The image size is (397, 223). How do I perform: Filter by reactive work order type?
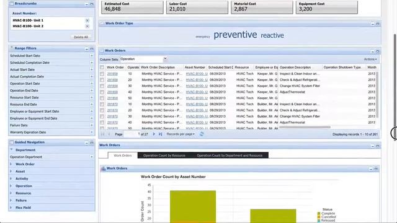272,35
